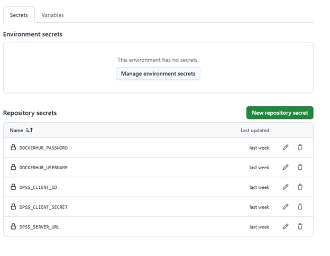Select the Secrets tab
This screenshot has height=256, width=330.
pos(19,15)
